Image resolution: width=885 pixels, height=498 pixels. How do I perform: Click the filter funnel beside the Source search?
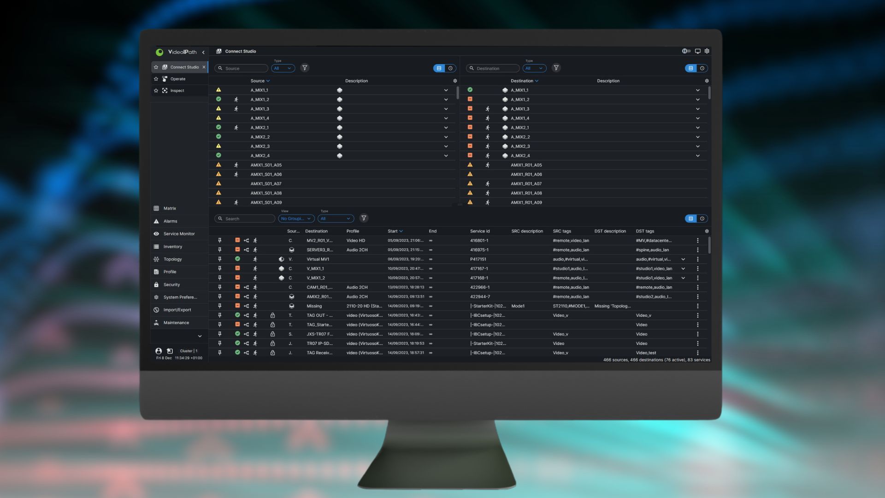[305, 68]
